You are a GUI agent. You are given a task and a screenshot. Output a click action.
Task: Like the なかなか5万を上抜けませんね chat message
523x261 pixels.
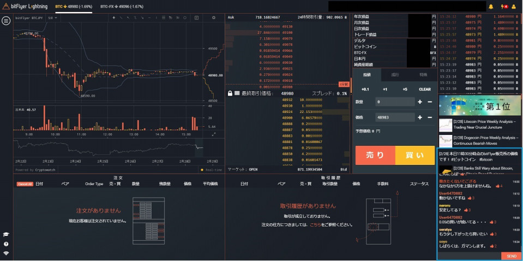click(499, 186)
